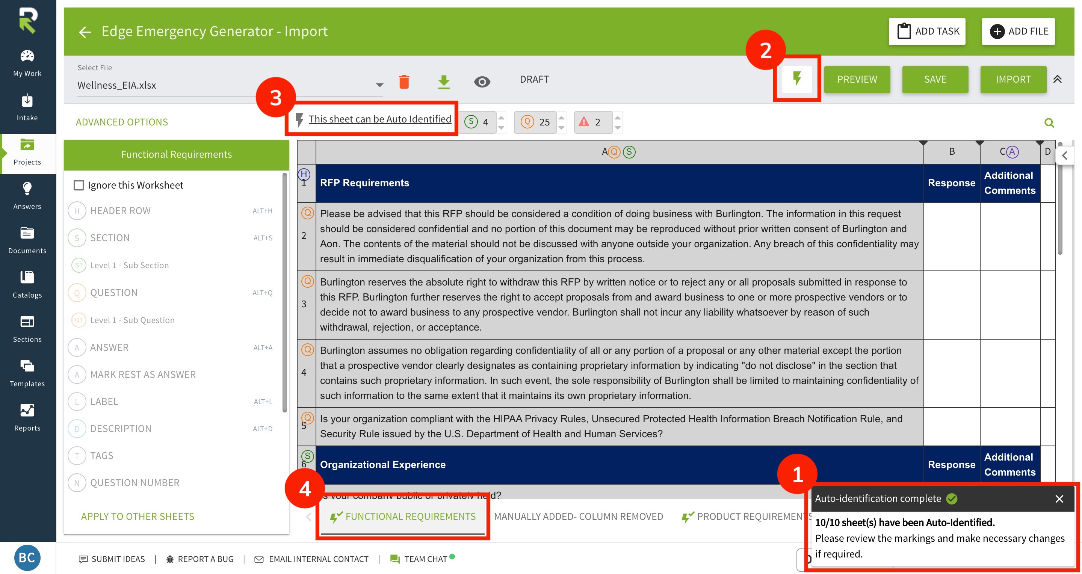The height and width of the screenshot is (574, 1082).
Task: Delete the selected file with trash icon
Action: tap(403, 82)
